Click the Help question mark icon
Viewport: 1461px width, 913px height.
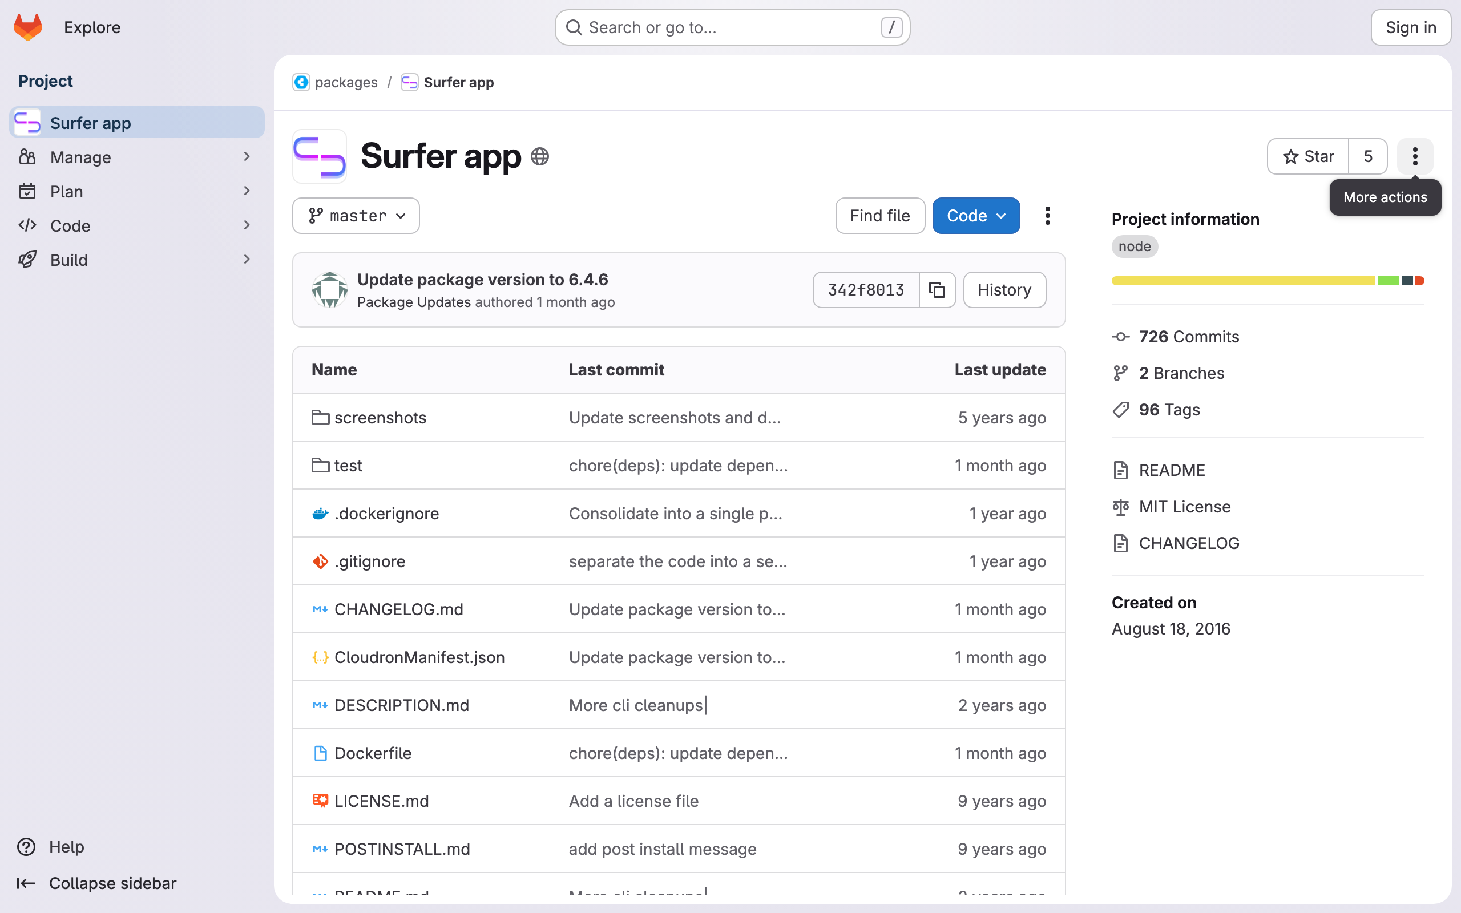click(26, 847)
